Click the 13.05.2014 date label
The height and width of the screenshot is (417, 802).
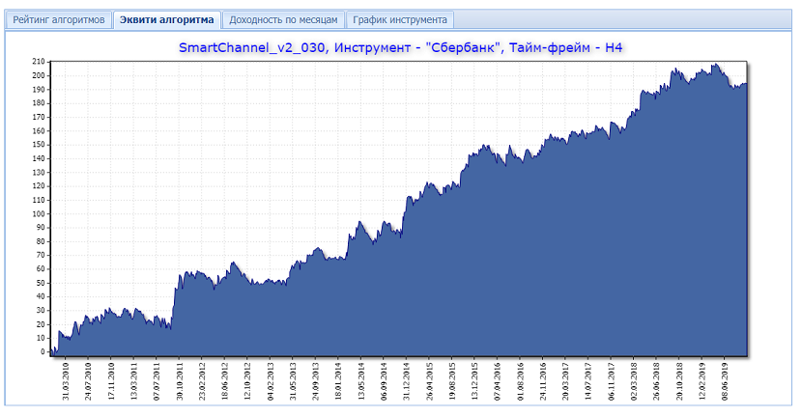[361, 381]
